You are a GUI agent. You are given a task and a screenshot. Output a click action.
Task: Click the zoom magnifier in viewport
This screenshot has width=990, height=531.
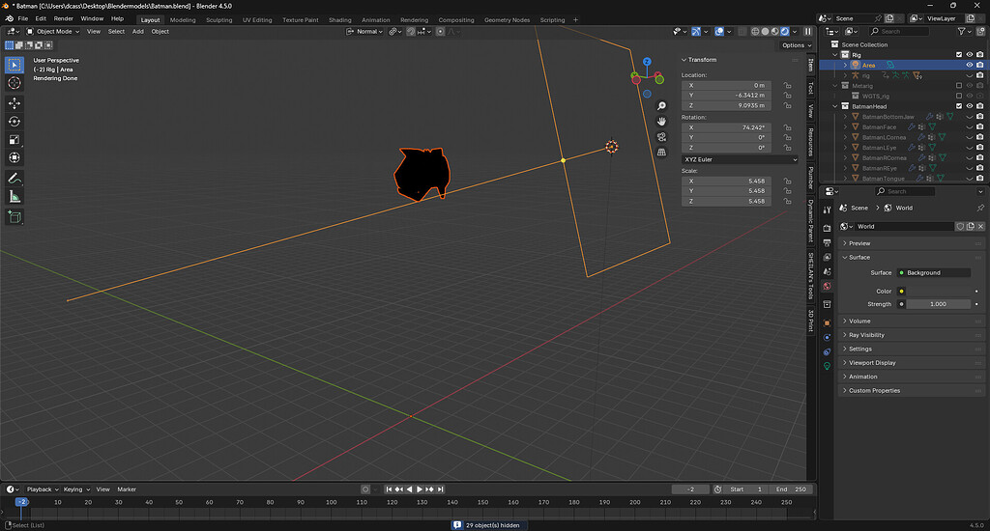pos(661,106)
